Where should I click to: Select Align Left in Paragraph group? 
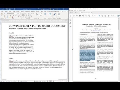[x=23, y=15]
